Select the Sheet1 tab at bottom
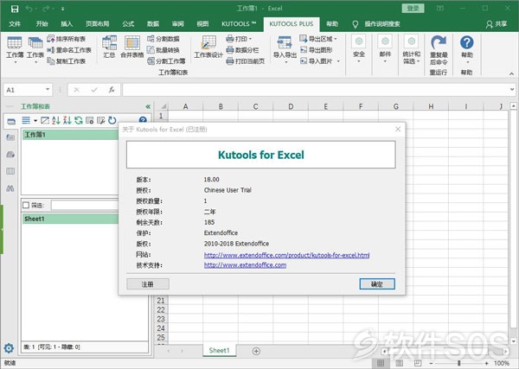 [219, 351]
